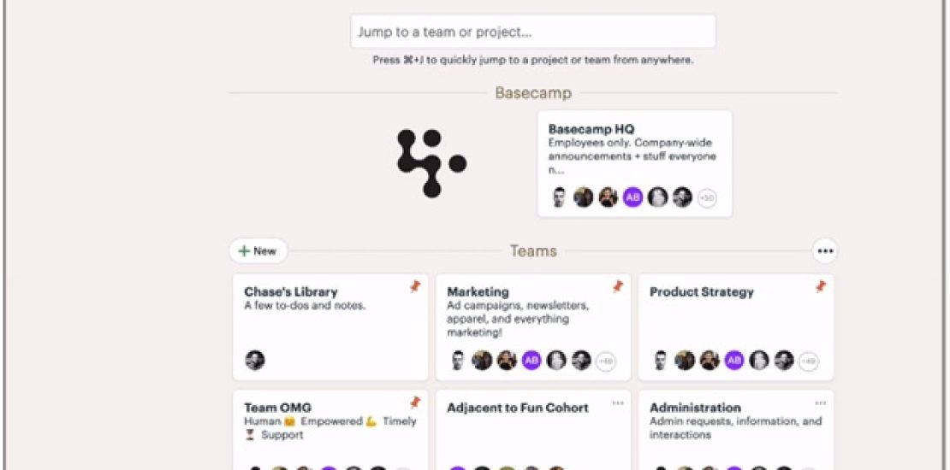Show the +50 more members in Basecamp HQ
The image size is (950, 470).
[707, 198]
